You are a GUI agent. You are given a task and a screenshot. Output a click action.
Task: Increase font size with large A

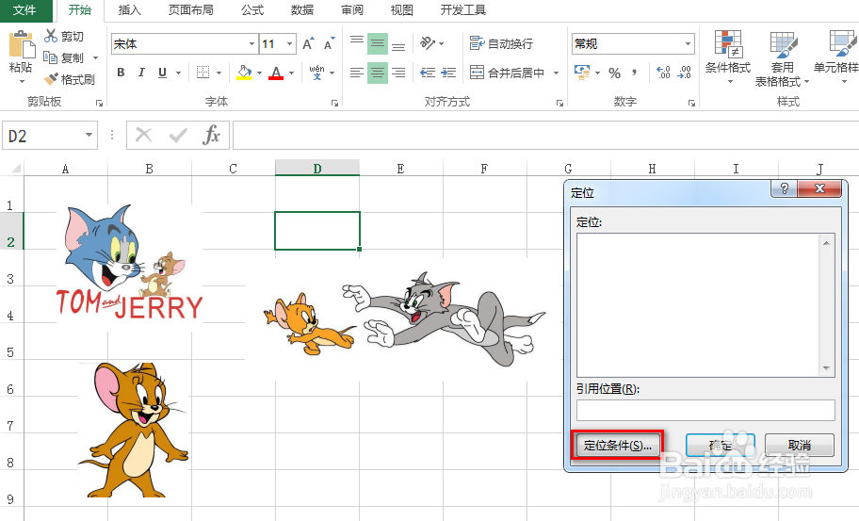coord(308,44)
